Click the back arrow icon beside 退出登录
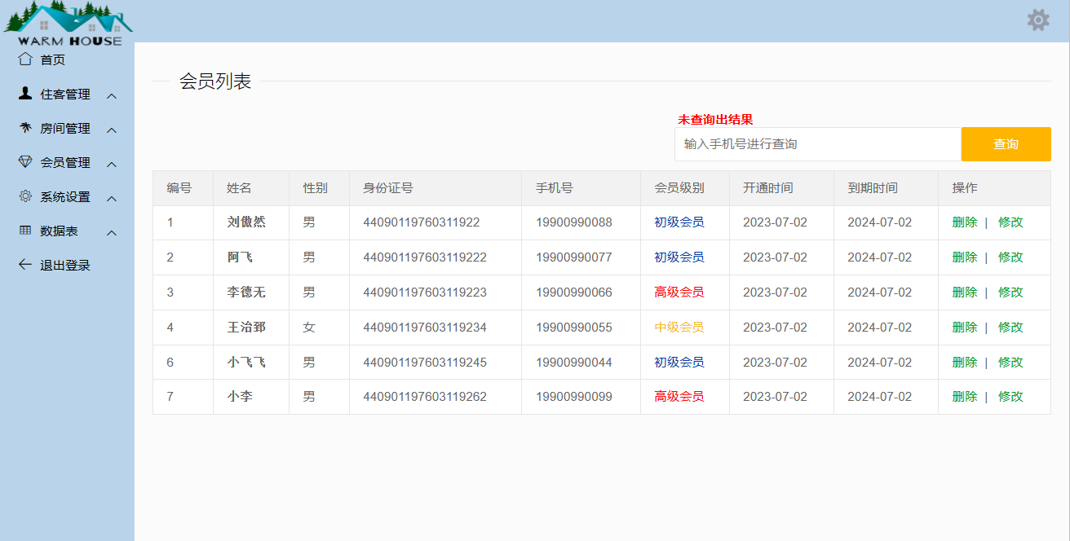 (x=25, y=265)
